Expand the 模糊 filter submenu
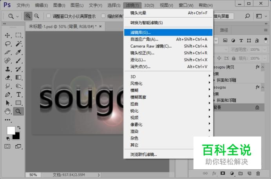This screenshot has height=179, width=271. tap(168, 90)
